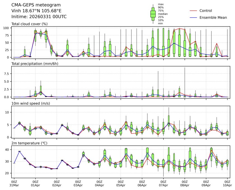Click the "Total precipitation (mm/6h)" panel title
The width and height of the screenshot is (235, 190).
point(34,64)
